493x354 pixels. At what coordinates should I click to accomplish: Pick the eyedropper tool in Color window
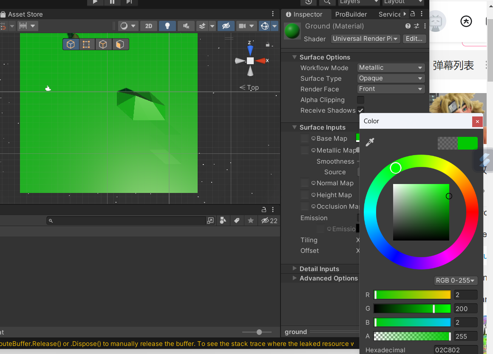pos(370,142)
